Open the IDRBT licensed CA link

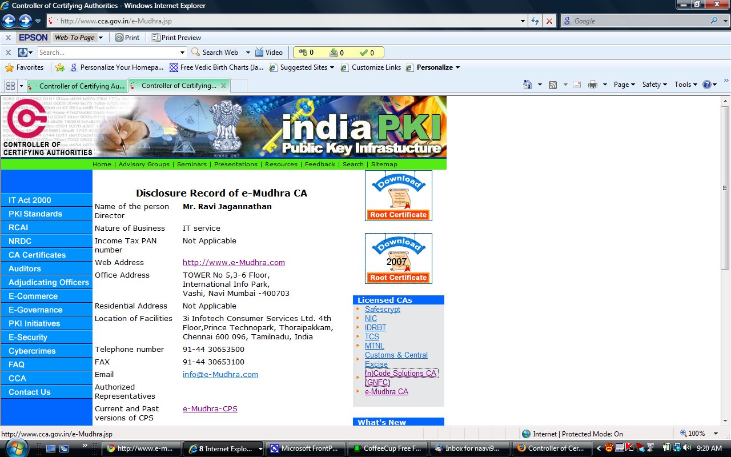click(376, 328)
